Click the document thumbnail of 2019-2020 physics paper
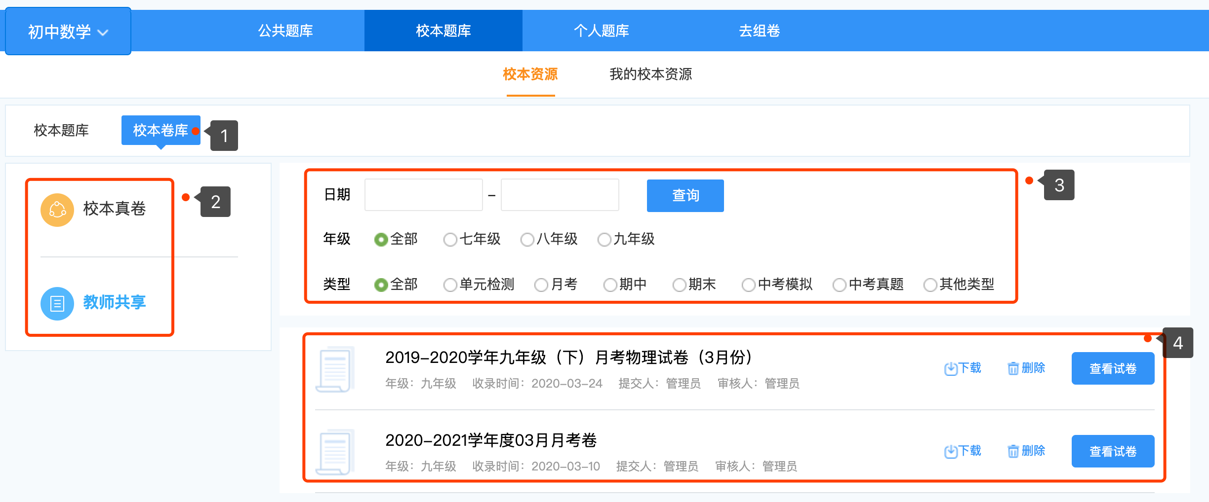This screenshot has height=502, width=1209. coord(335,369)
